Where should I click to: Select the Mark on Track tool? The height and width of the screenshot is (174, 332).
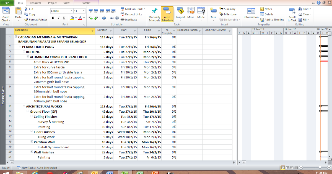click(x=132, y=9)
